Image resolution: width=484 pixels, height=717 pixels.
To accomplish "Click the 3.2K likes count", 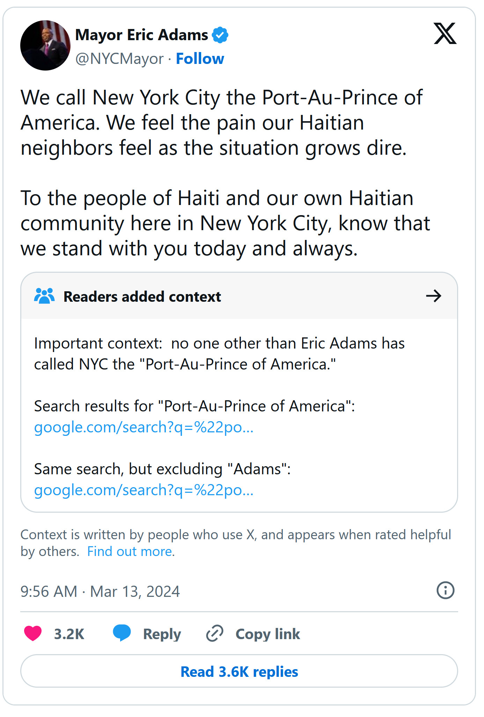I will pyautogui.click(x=69, y=634).
